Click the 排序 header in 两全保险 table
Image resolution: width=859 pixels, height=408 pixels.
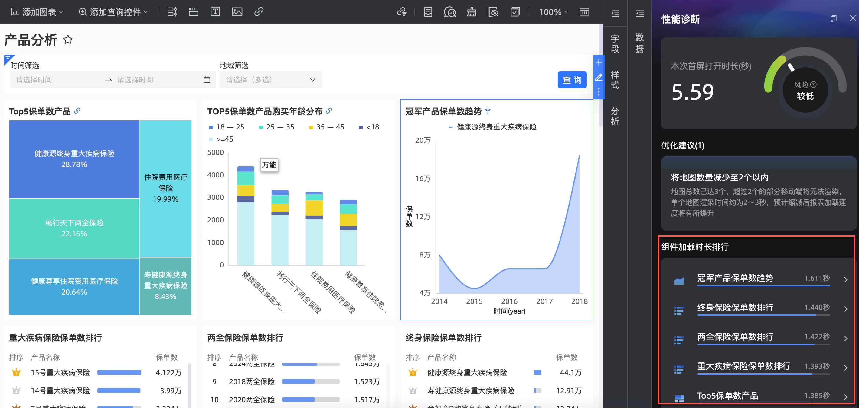pyautogui.click(x=214, y=357)
